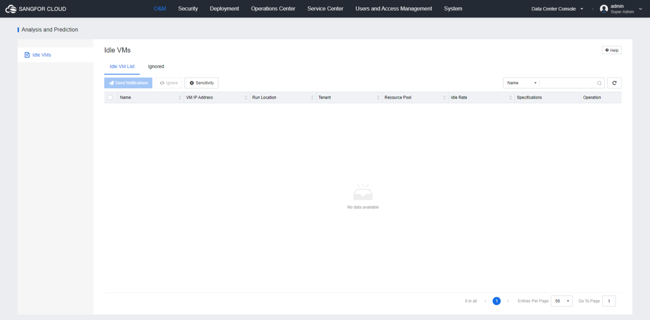Sort by Tenant column arrows
The height and width of the screenshot is (320, 650).
pos(378,97)
